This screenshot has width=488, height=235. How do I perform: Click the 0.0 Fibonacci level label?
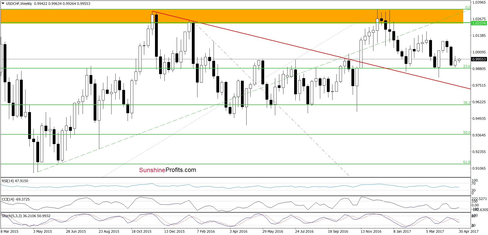click(468, 7)
